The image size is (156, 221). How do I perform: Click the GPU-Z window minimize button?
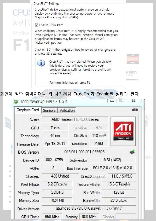(112, 101)
